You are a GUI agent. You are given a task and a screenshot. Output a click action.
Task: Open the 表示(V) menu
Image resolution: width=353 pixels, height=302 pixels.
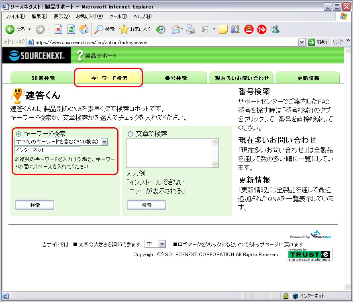click(x=61, y=16)
